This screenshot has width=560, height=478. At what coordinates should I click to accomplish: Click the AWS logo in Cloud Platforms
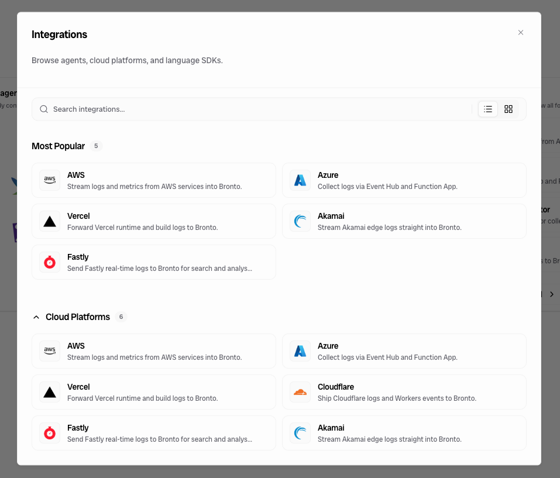click(x=50, y=351)
